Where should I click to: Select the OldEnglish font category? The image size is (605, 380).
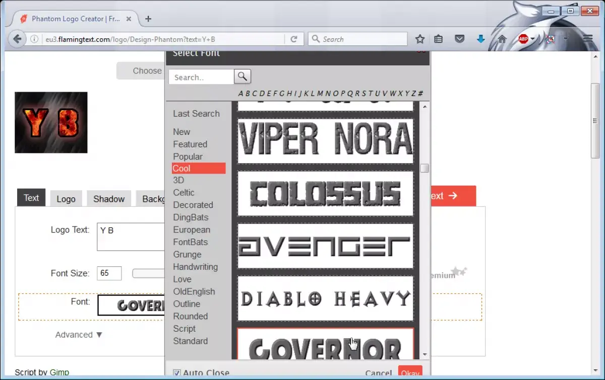(194, 291)
